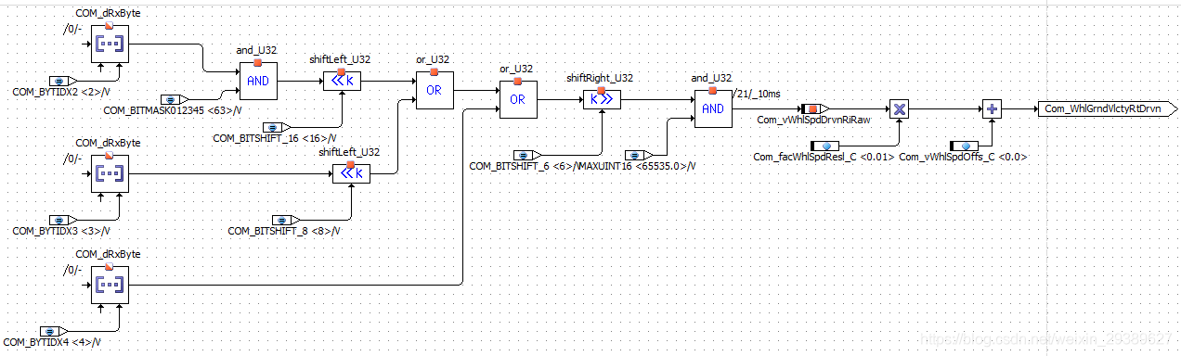Click the 'Com_vWhlSpdOffs_C <0.0>' label
This screenshot has width=1181, height=356.
pyautogui.click(x=963, y=158)
